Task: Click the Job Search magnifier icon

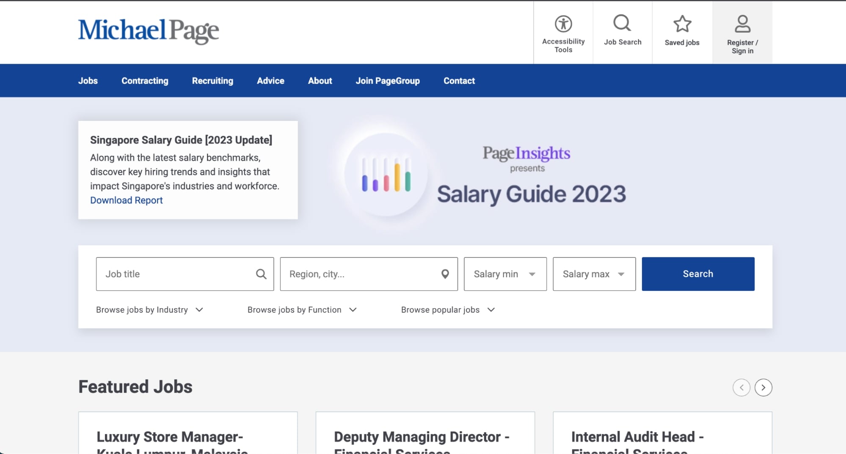Action: pos(622,23)
